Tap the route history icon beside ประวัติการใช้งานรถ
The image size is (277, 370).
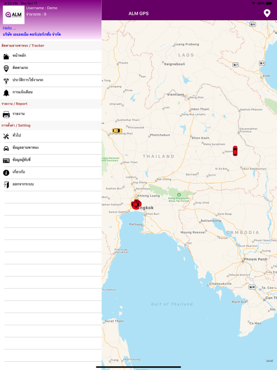coord(6,81)
